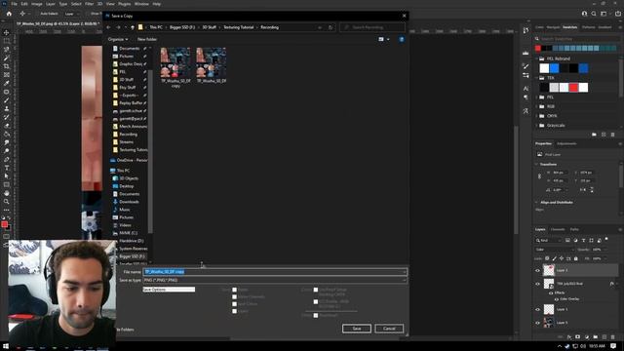The height and width of the screenshot is (351, 624).
Task: Select the Rectangular Marquee tool
Action: coord(7,41)
